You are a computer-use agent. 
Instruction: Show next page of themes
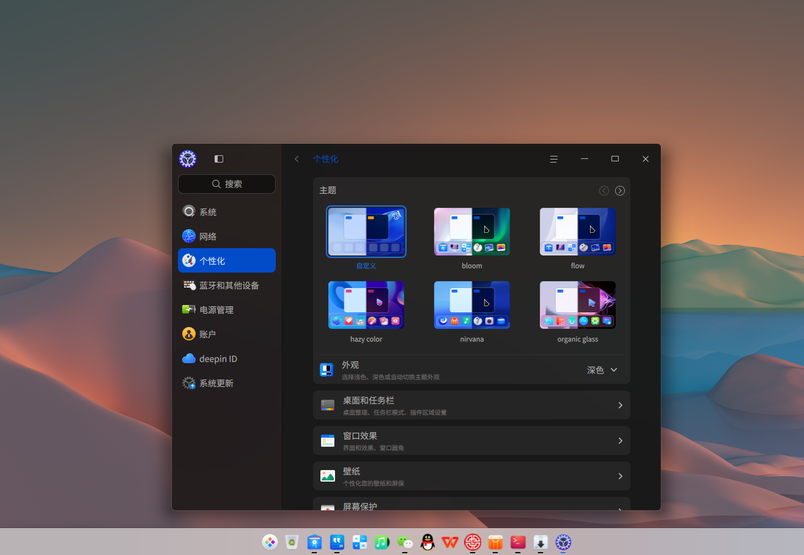click(x=620, y=191)
